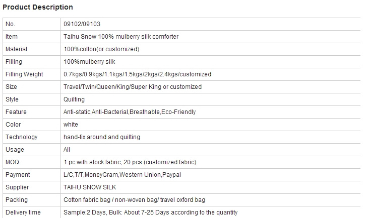Click the 100%mulberry silk filling value

(x=89, y=62)
